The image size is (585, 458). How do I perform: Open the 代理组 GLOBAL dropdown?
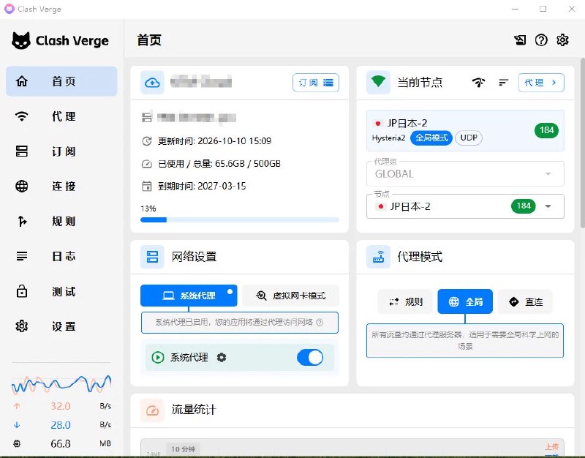pyautogui.click(x=465, y=173)
